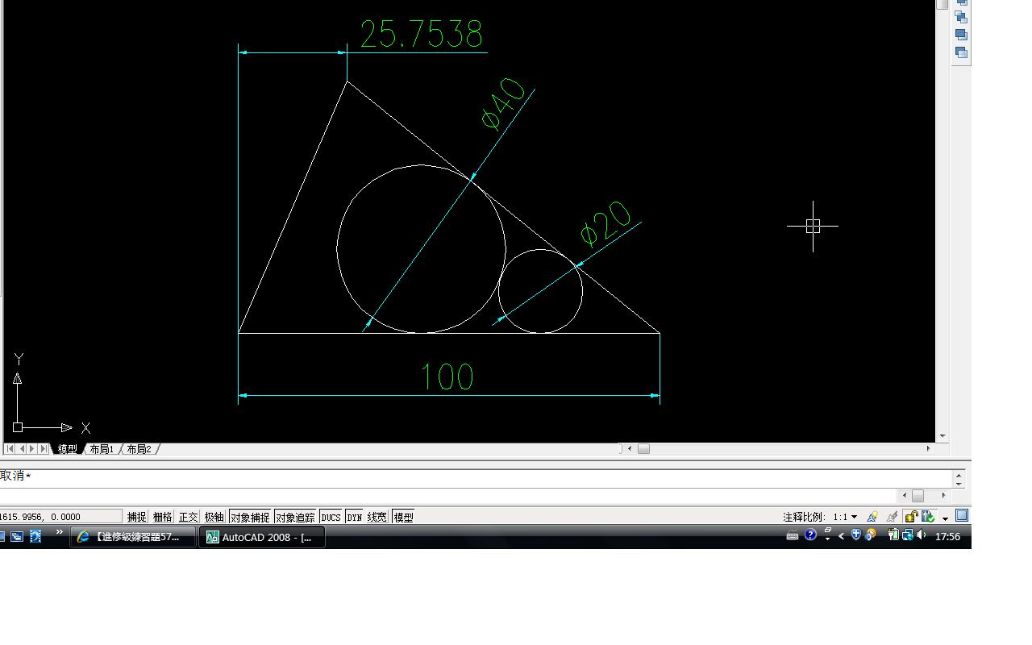Select the ø20 diameter dimension text
The height and width of the screenshot is (645, 1032).
coord(605,223)
